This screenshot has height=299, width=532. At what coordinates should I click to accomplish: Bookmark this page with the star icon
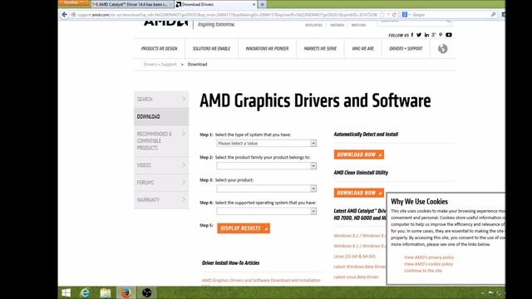pos(382,15)
